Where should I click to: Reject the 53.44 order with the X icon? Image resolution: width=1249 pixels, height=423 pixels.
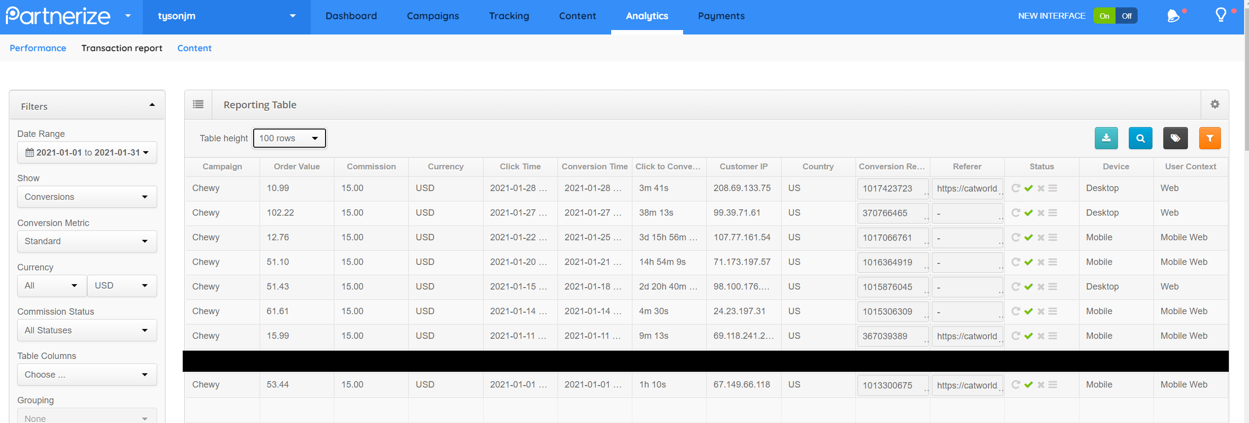[1041, 385]
